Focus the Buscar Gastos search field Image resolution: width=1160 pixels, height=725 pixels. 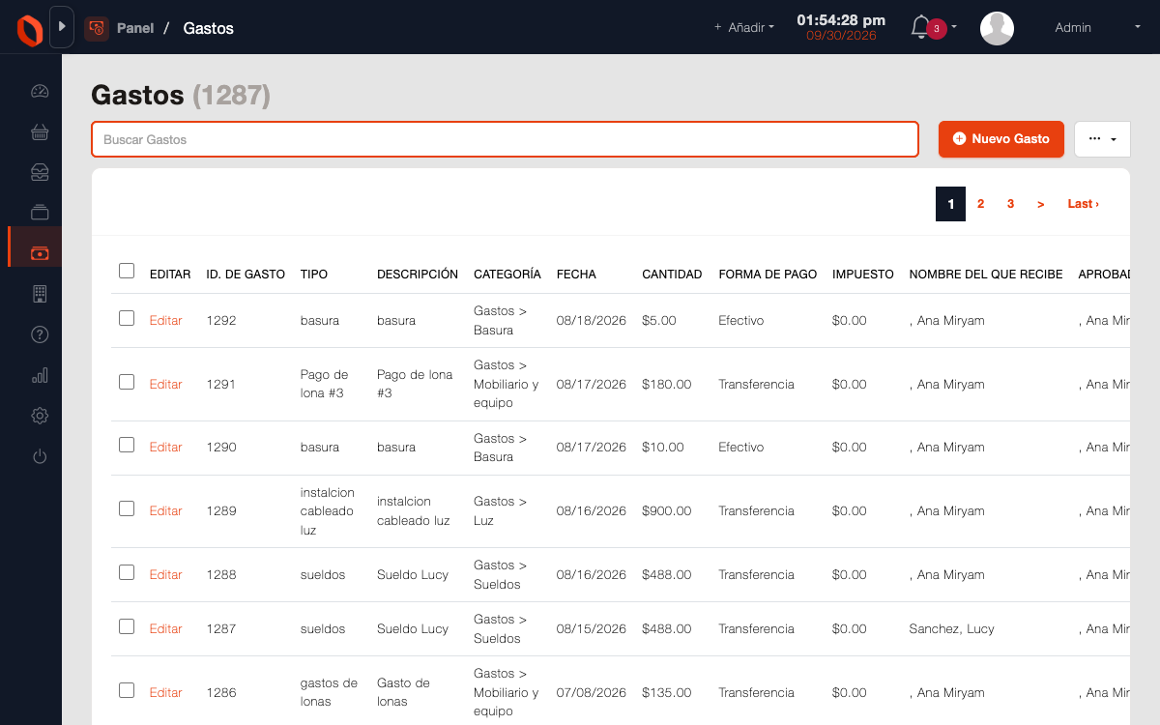[505, 139]
